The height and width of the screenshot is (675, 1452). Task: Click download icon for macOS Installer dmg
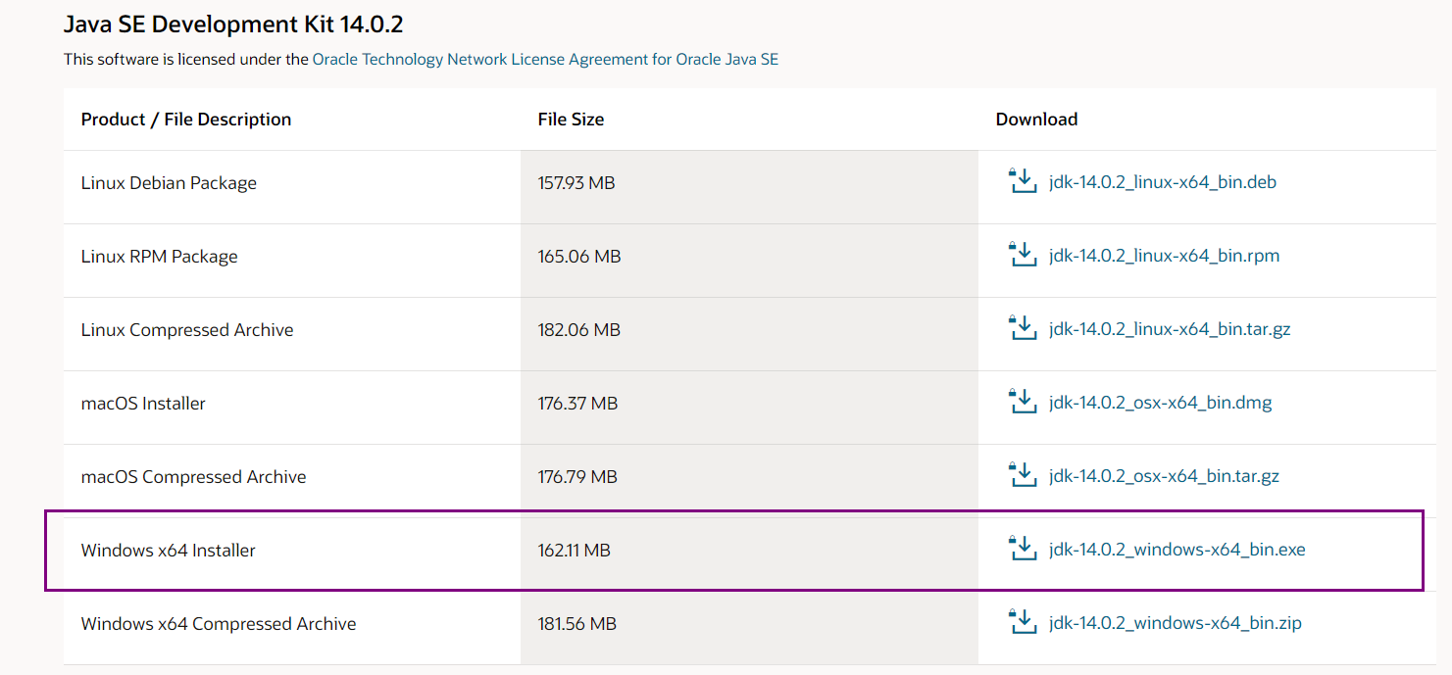tap(1023, 402)
